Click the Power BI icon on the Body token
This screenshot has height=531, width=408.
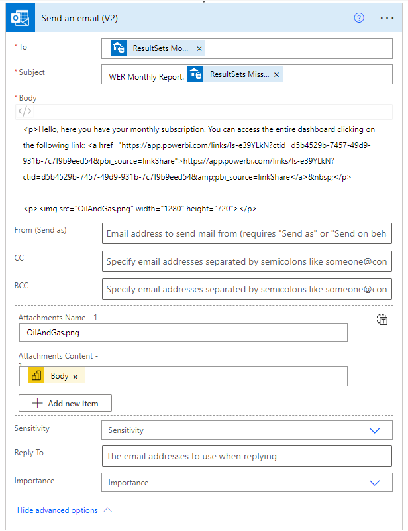36,375
